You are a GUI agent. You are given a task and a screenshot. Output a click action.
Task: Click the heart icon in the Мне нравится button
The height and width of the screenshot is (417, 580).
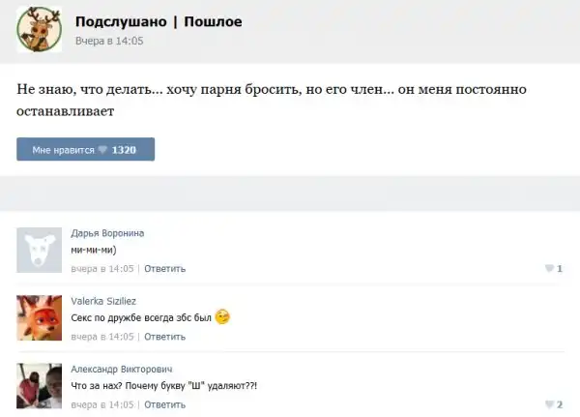[x=103, y=150]
